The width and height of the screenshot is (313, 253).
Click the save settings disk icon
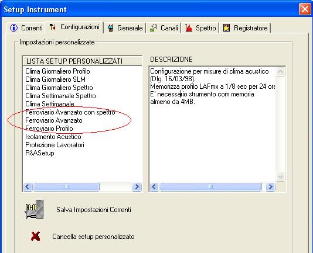[34, 209]
